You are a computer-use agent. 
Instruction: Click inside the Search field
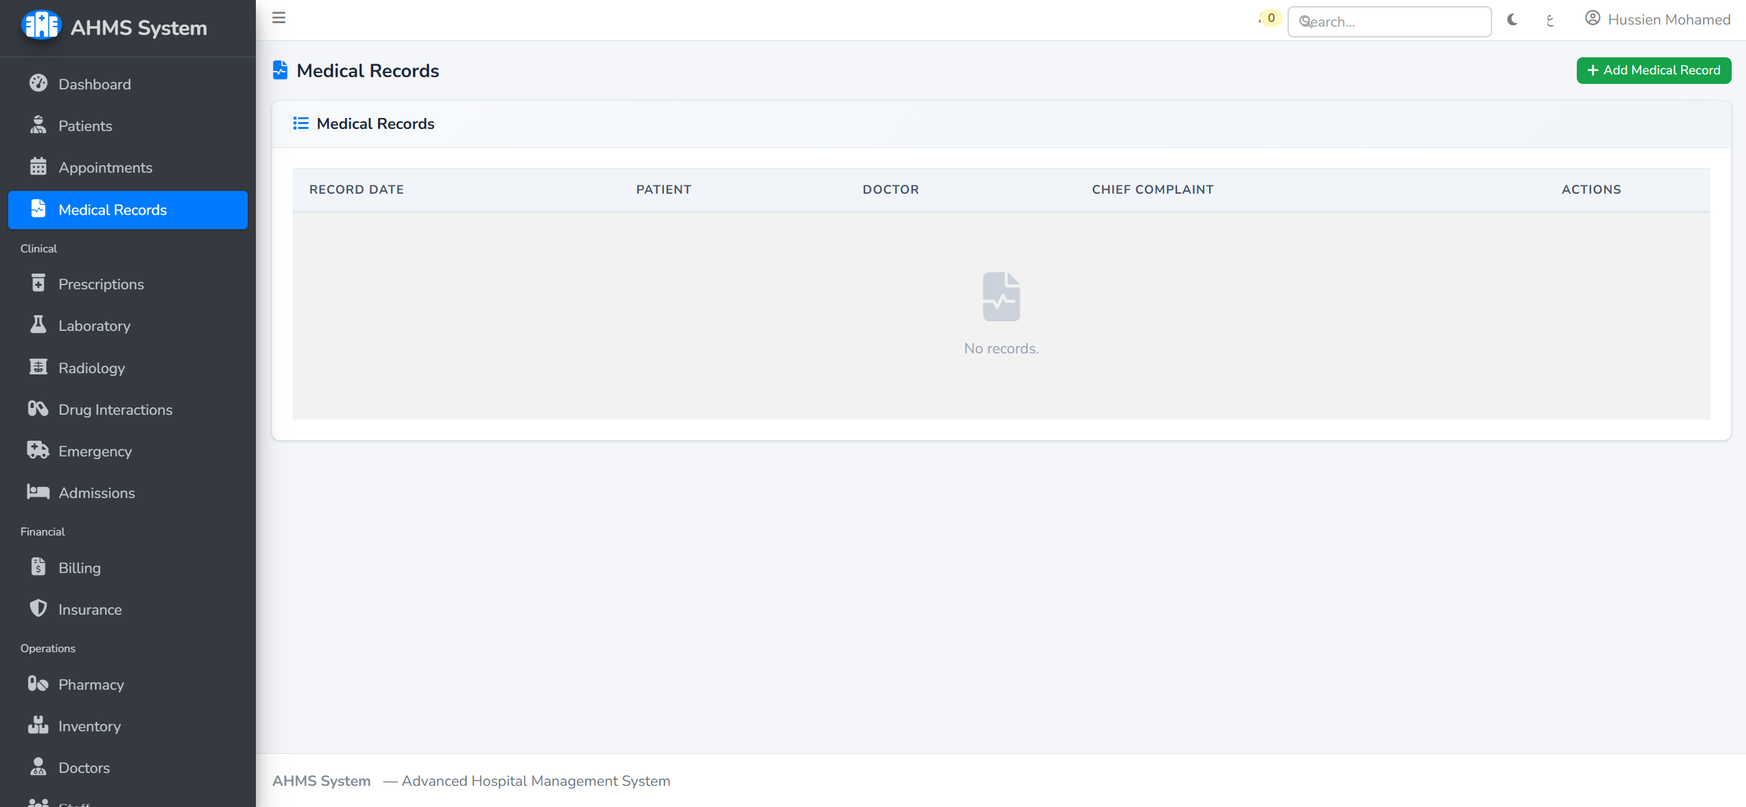pyautogui.click(x=1389, y=21)
